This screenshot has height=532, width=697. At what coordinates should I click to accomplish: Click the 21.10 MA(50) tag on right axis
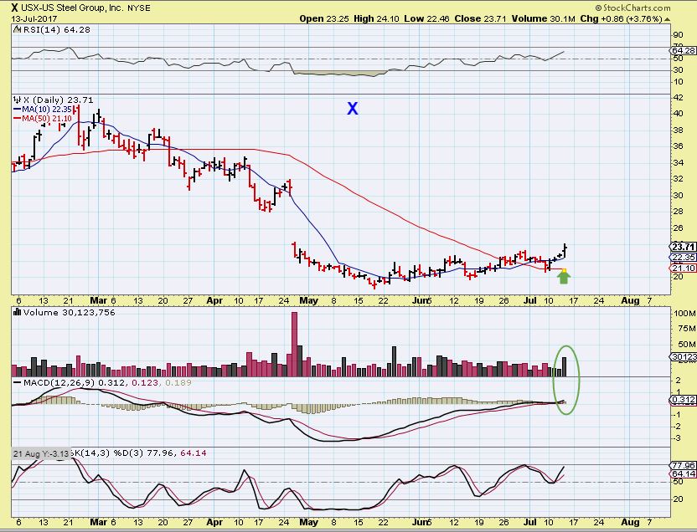684,268
